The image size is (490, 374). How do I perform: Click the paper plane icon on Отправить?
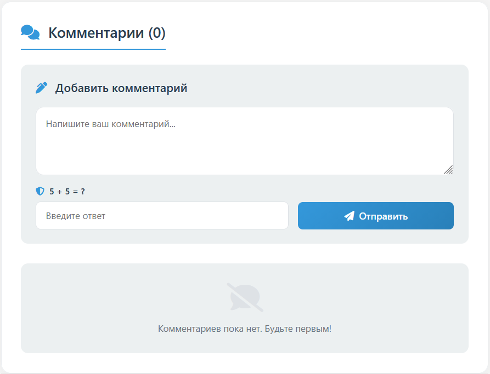point(350,216)
